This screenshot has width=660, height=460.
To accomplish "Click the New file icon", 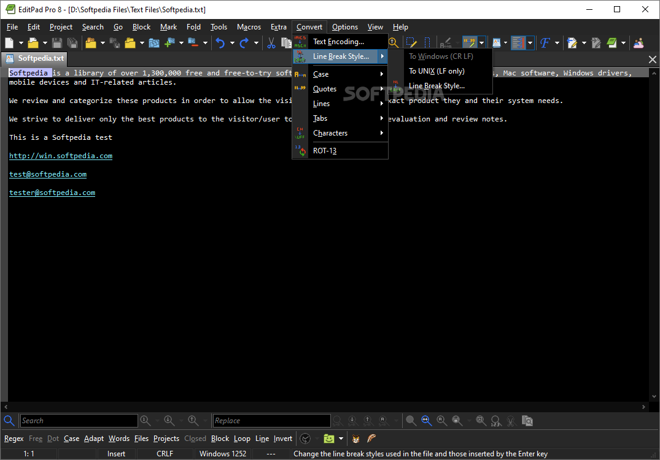I will tap(9, 43).
